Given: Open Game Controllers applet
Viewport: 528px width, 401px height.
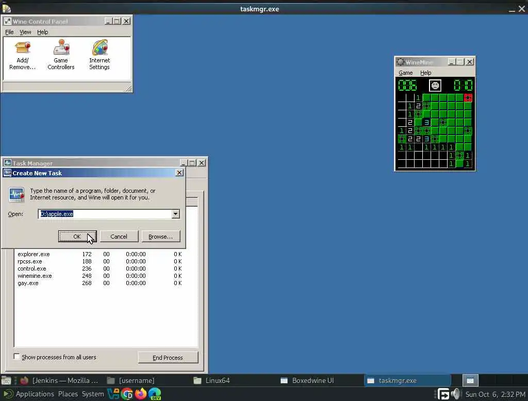Looking at the screenshot, I should (61, 55).
